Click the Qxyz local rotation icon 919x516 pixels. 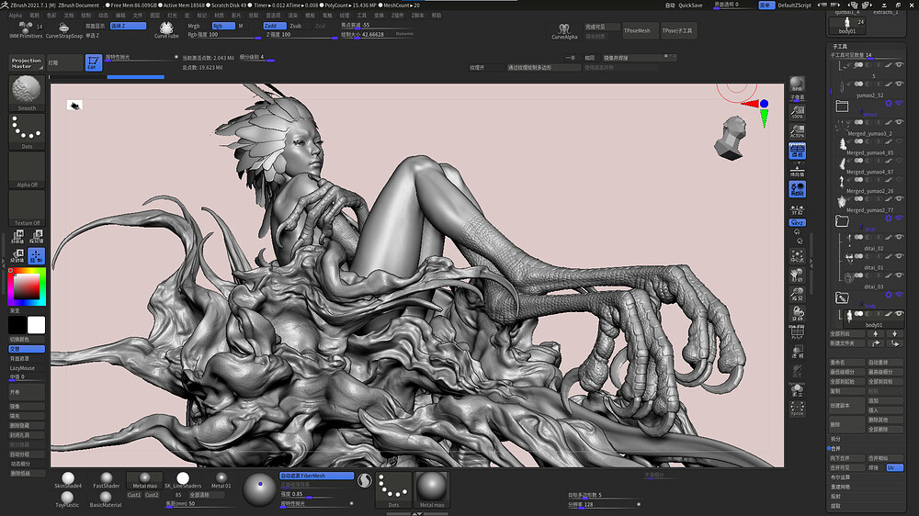pyautogui.click(x=797, y=222)
